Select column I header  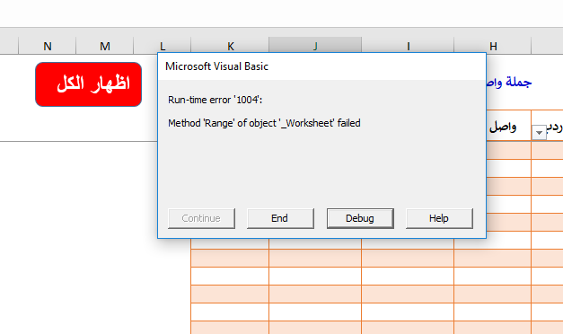point(408,46)
